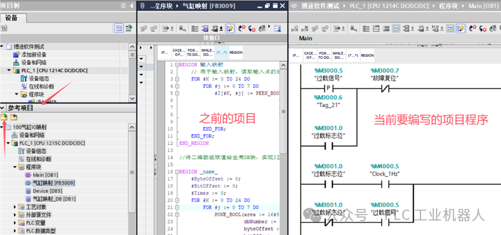Toggle favorites star icon in Main editor toolbar
The image size is (501, 235).
pos(460,28)
